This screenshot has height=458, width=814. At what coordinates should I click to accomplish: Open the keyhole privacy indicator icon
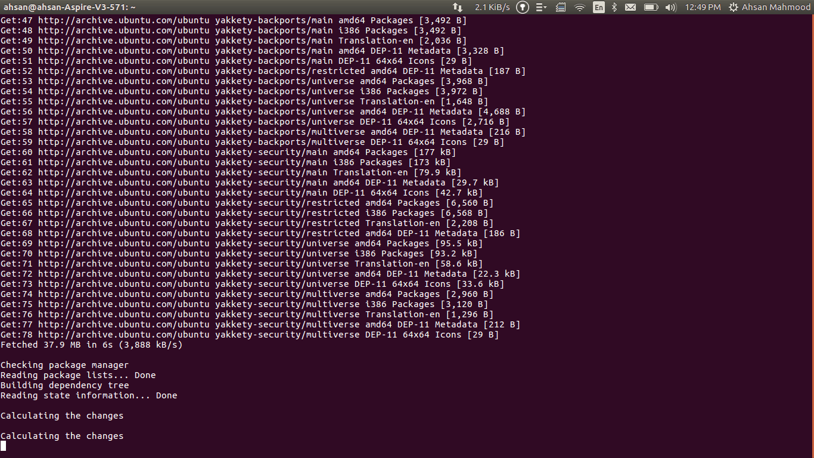(523, 7)
